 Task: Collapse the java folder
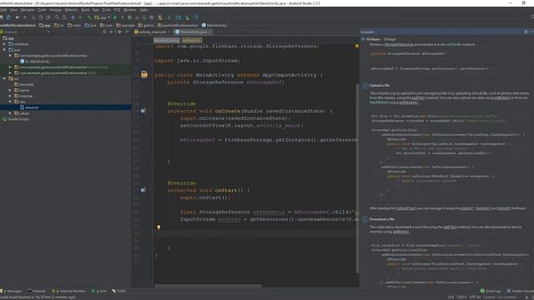[x=4, y=50]
